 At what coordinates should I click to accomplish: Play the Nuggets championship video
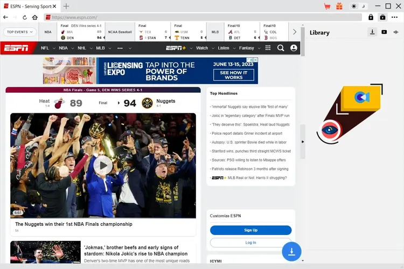[103, 165]
